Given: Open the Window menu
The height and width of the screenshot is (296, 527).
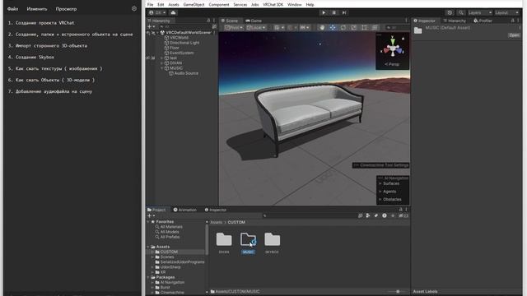Looking at the screenshot, I should tap(295, 5).
